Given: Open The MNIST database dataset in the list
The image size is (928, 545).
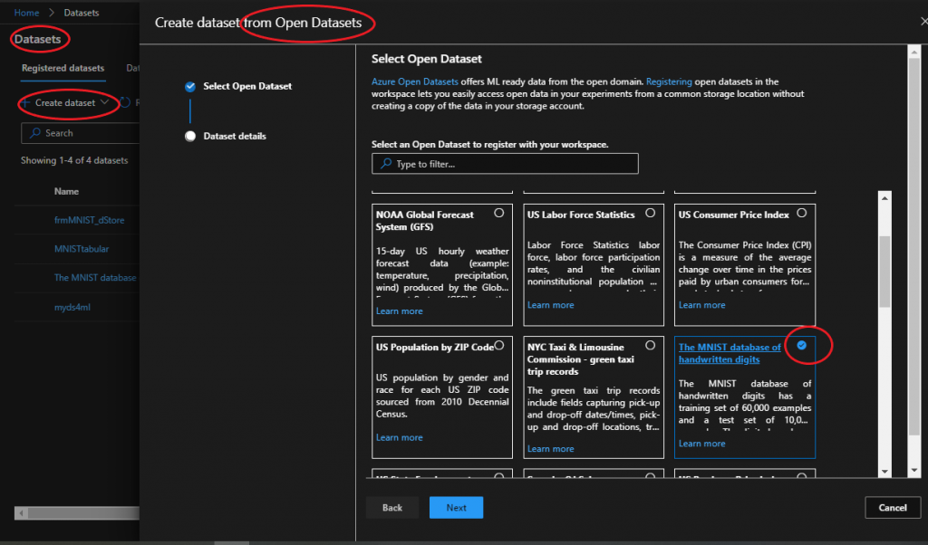Looking at the screenshot, I should pyautogui.click(x=95, y=277).
